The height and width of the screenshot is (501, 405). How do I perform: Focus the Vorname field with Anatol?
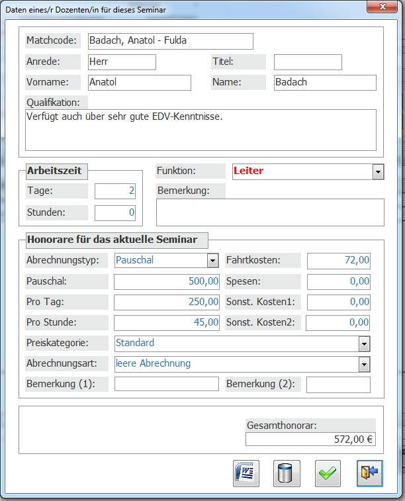tap(139, 83)
